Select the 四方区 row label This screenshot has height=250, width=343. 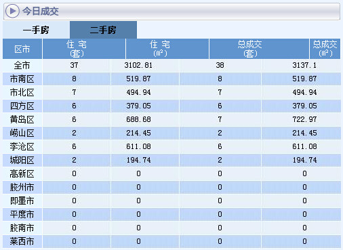(x=22, y=106)
